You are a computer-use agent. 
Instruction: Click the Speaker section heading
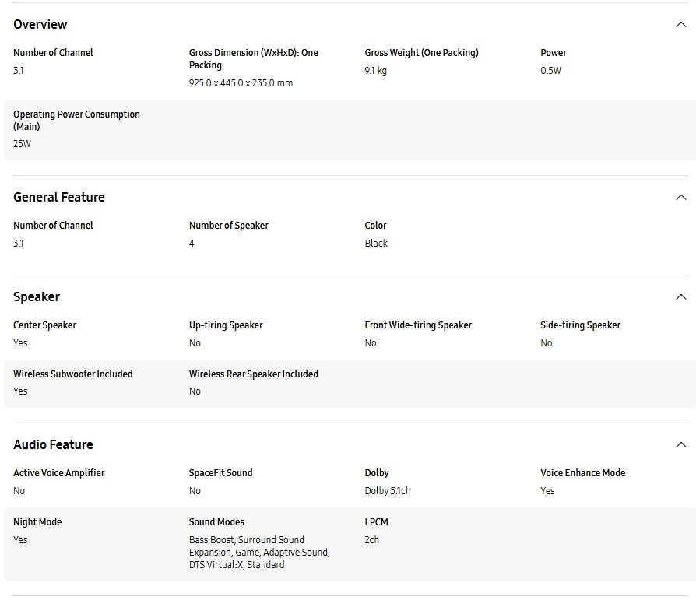pos(37,297)
